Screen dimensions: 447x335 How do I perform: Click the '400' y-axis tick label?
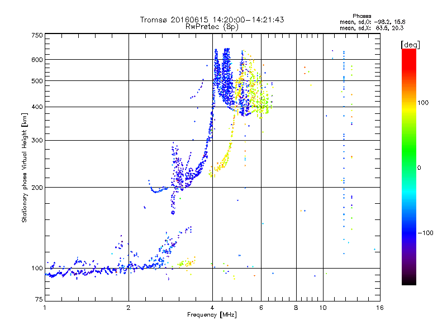pyautogui.click(x=37, y=107)
